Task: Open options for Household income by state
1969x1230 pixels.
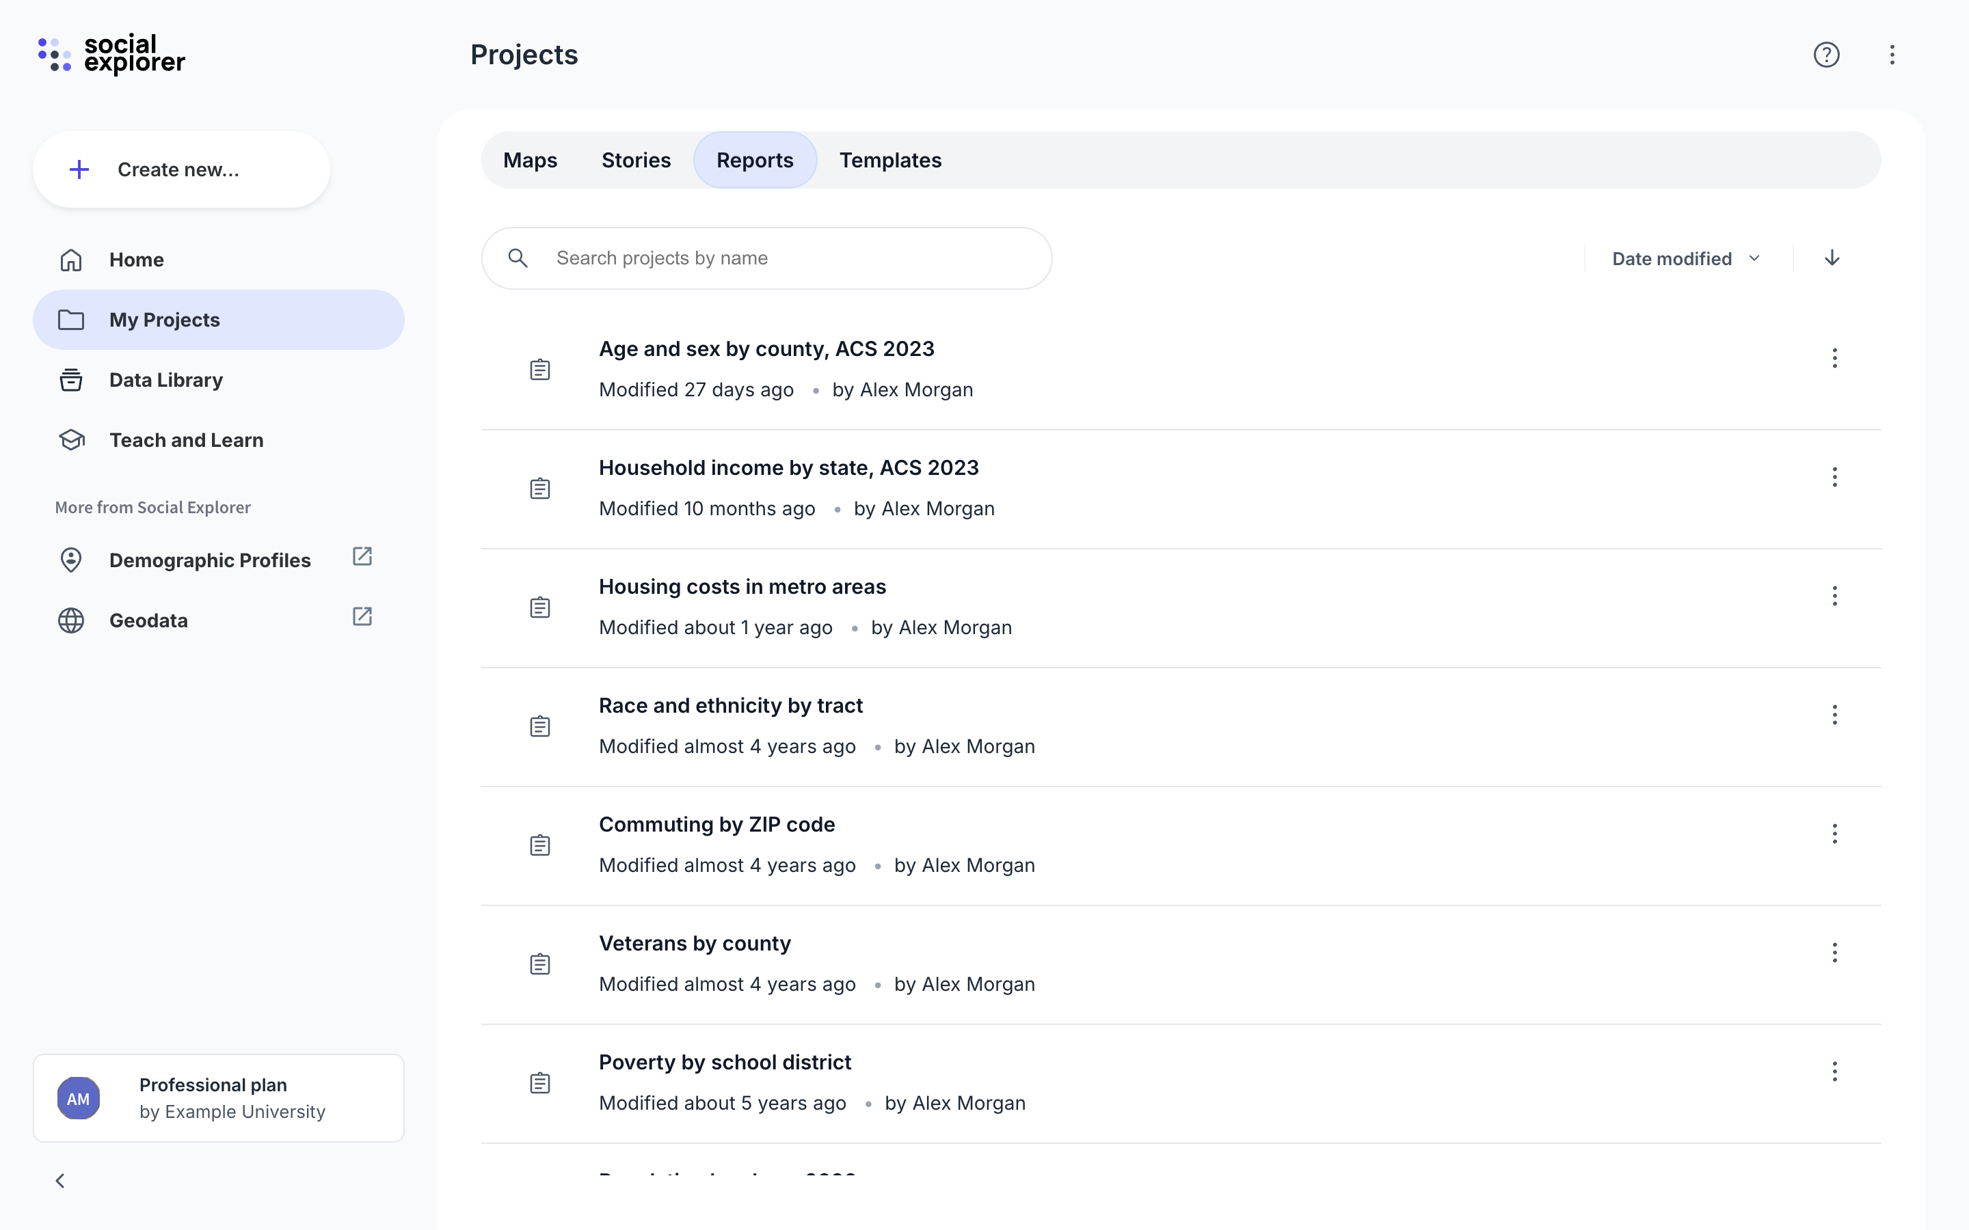Action: [x=1835, y=477]
